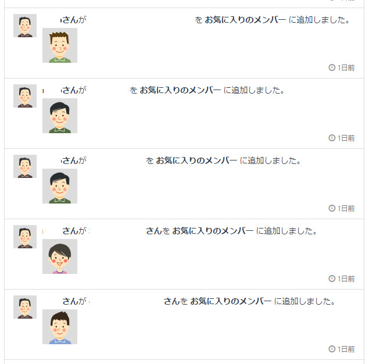The width and height of the screenshot is (369, 364).
Task: Click お気に入りのメンバー link in the last entry
Action: 231,301
